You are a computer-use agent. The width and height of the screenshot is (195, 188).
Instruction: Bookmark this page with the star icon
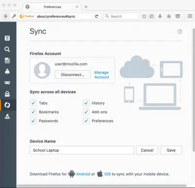coord(144,16)
